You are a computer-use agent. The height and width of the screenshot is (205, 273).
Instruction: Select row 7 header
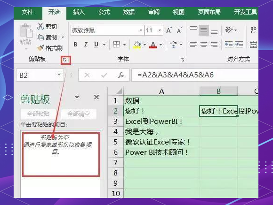pos(116,163)
